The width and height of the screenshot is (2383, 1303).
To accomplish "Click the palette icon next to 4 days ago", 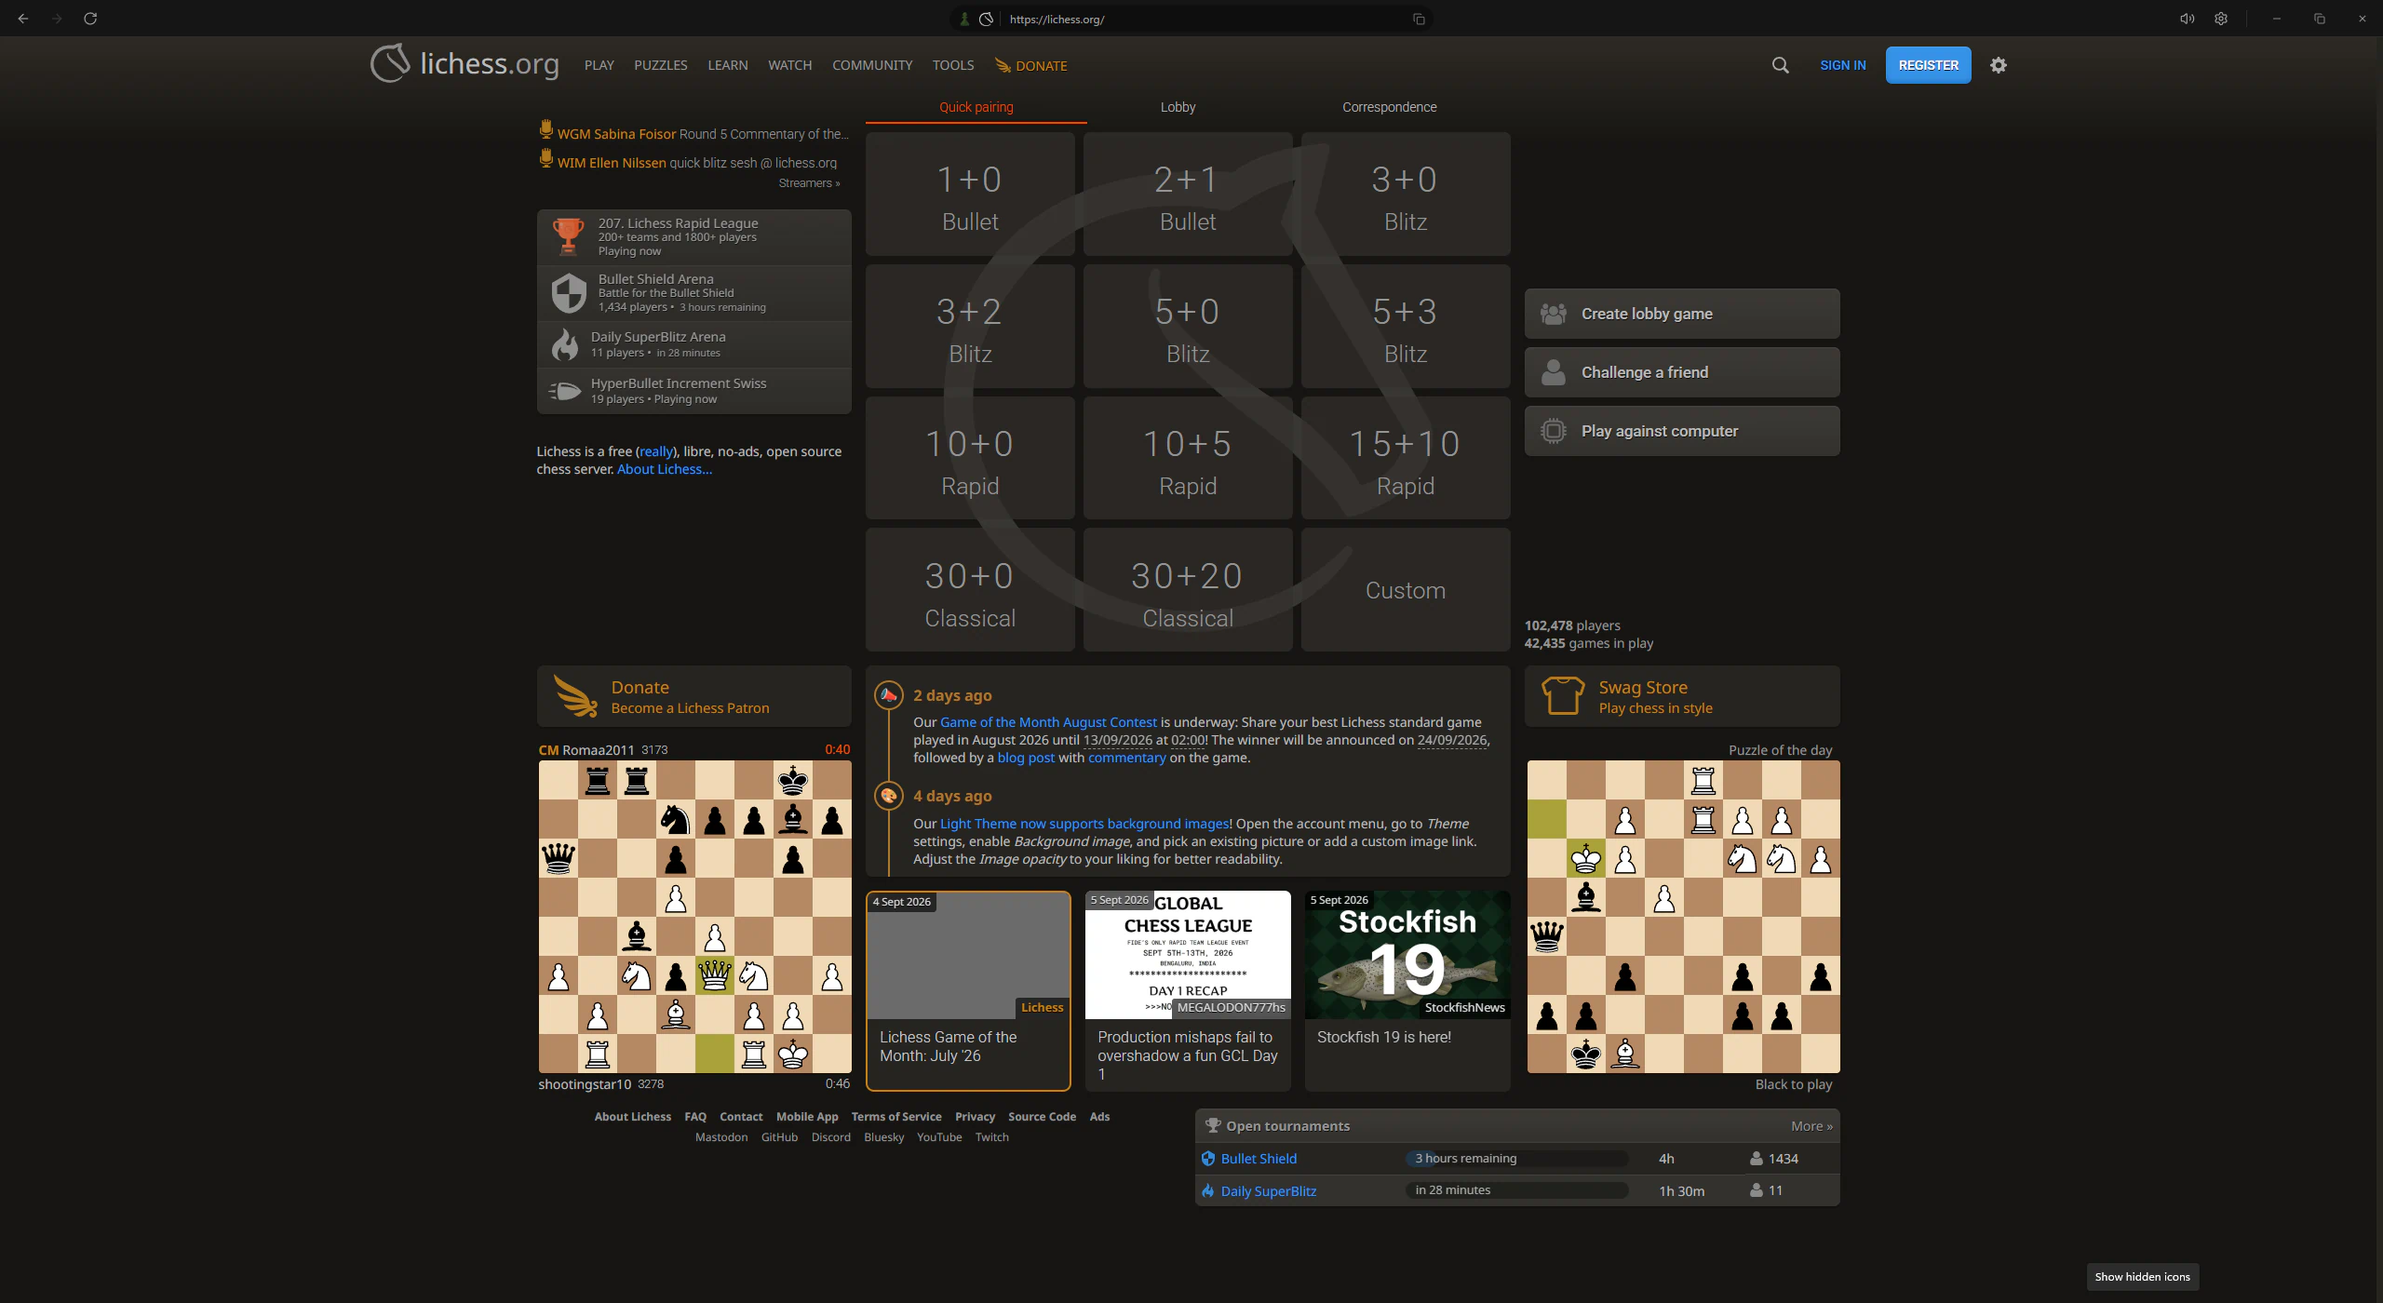I will point(889,796).
